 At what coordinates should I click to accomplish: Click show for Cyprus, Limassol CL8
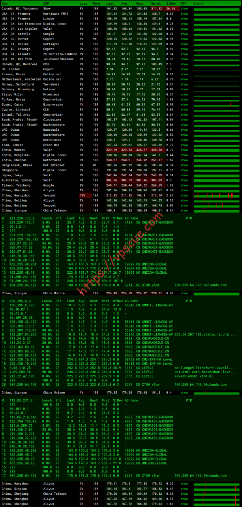click(184, 110)
